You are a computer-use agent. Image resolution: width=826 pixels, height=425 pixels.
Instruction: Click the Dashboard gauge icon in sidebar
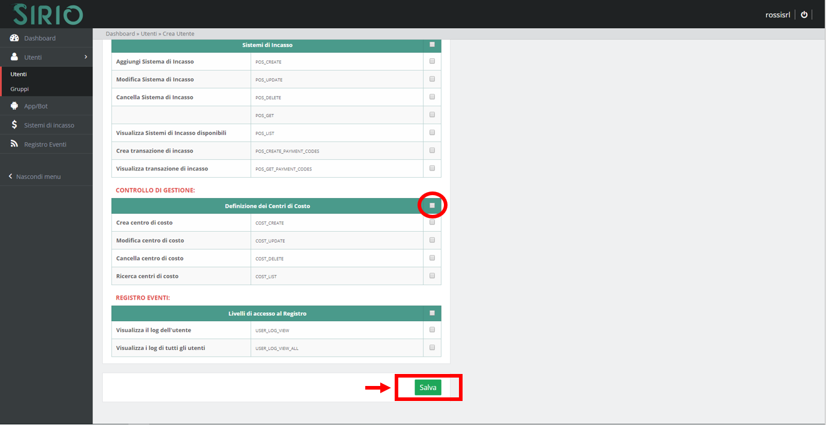tap(14, 38)
